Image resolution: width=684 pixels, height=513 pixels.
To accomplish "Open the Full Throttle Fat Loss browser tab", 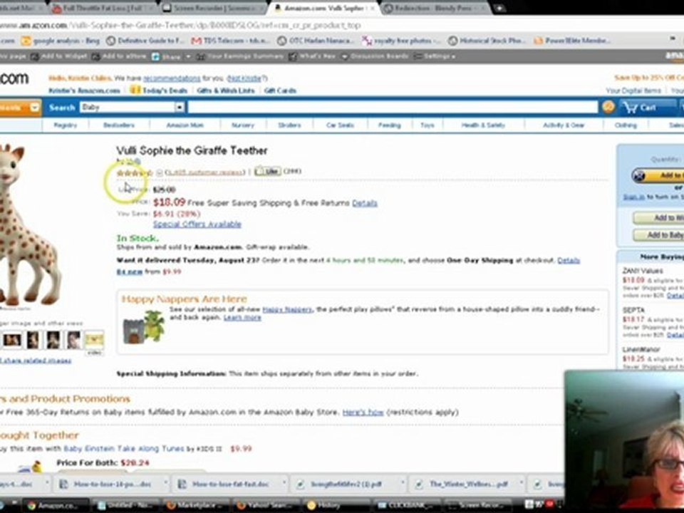I will 103,8.
